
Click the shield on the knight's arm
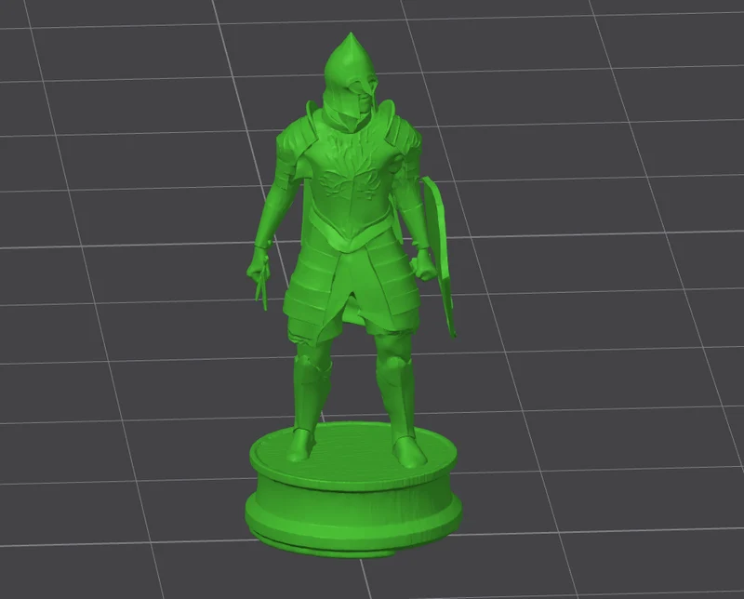(439, 257)
